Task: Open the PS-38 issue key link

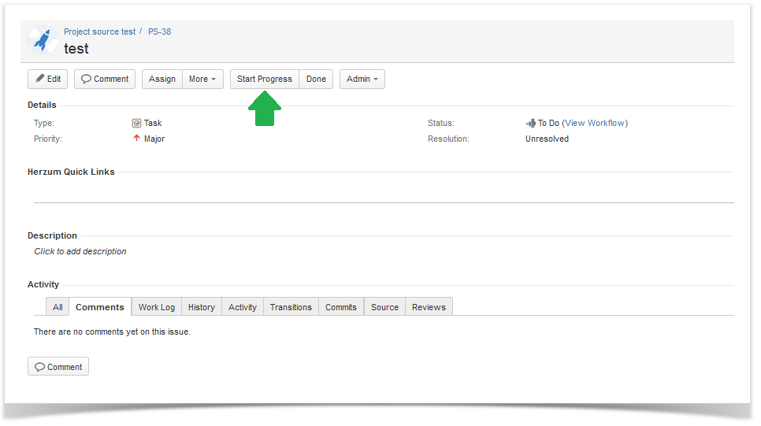Action: click(x=159, y=31)
